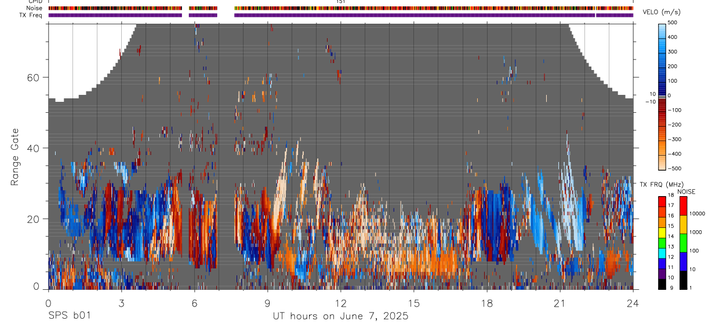Viewport: 712px width, 328px height.
Task: Click the x-axis tick label 24
Action: 633,302
